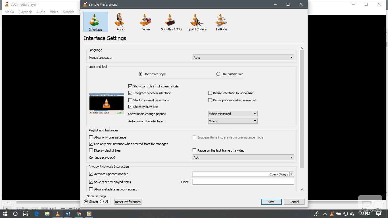The height and width of the screenshot is (218, 388).
Task: Toggle Use only one instance from file manager
Action: [x=91, y=144]
